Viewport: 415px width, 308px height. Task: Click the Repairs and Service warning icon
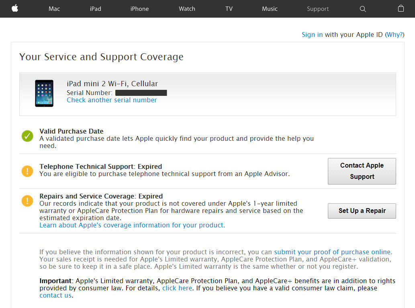coord(27,201)
